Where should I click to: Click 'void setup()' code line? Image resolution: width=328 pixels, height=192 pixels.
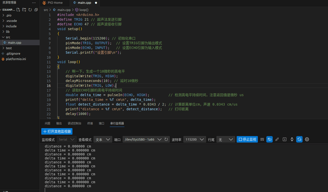[x=69, y=29]
